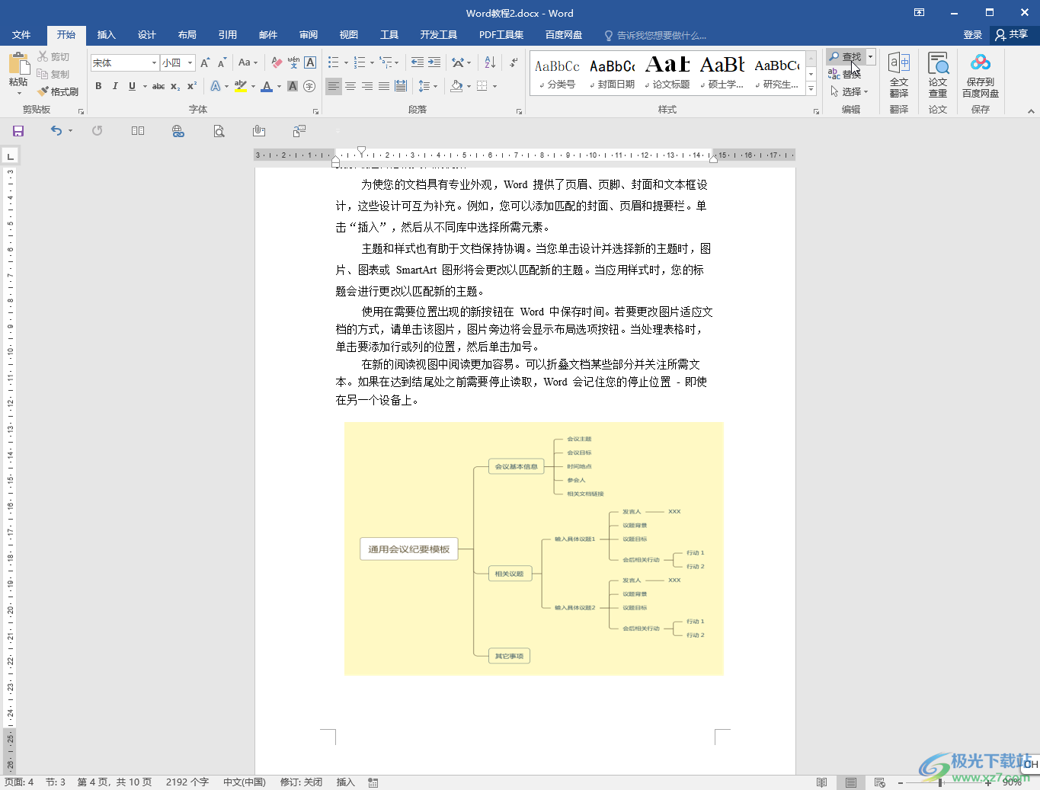Open the font name dropdown (宋体)
1040x790 pixels.
point(154,62)
